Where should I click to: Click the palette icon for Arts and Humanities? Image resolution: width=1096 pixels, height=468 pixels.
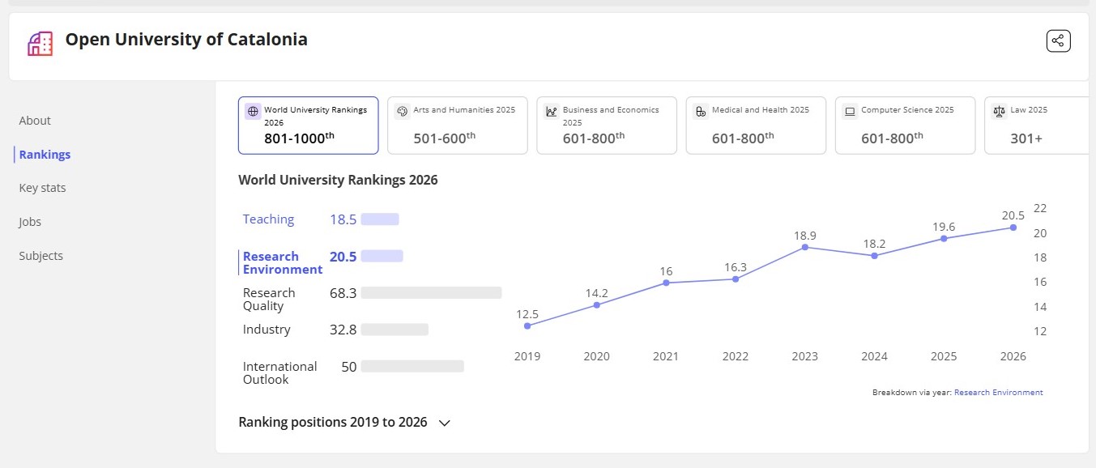[x=402, y=112]
